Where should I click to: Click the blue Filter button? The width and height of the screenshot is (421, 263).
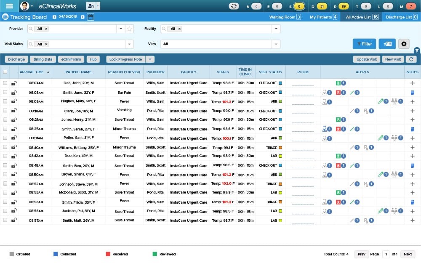click(364, 44)
